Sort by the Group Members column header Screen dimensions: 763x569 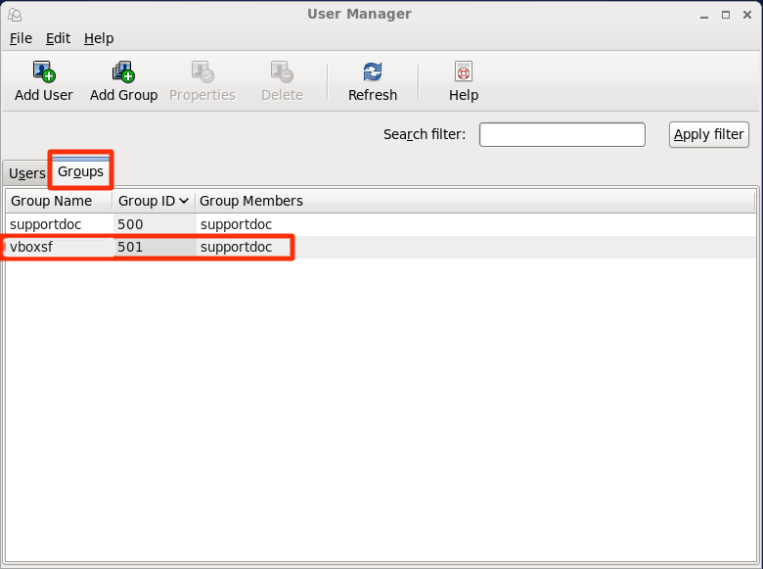click(x=475, y=201)
